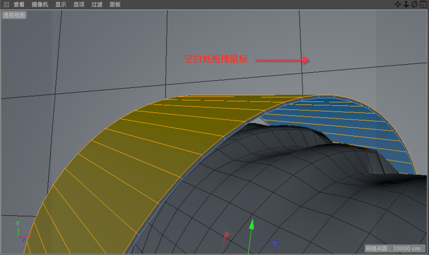
Task: Click the green Y axis arrow handle
Action: [252, 225]
